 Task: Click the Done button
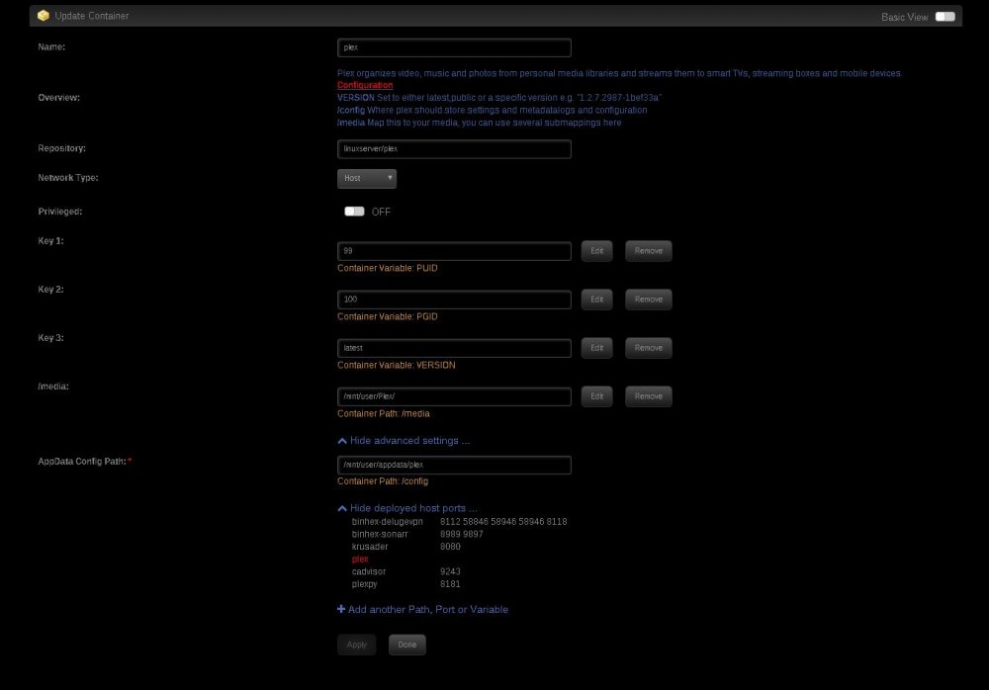pos(406,645)
